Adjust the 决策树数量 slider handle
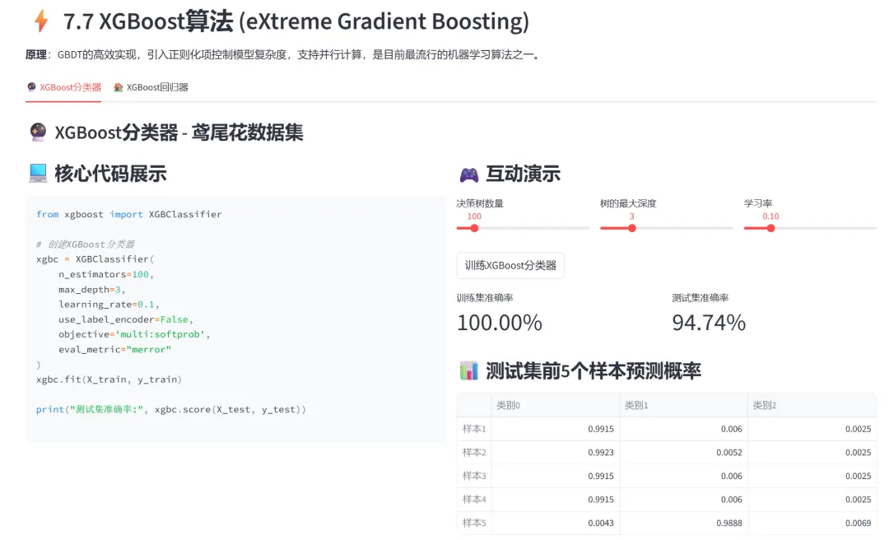Screen dimensions: 889x540 click(474, 228)
